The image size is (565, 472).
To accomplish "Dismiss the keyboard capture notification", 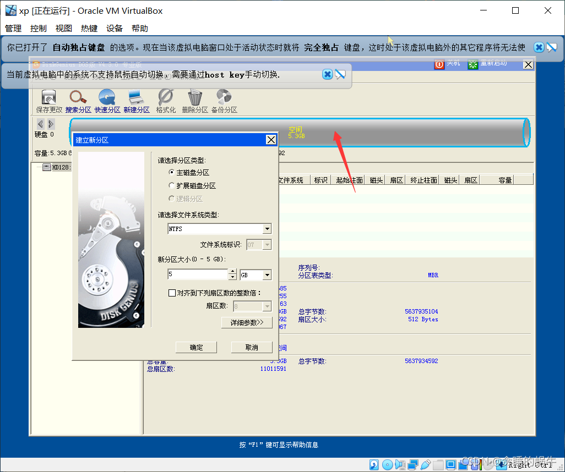I will pos(539,47).
